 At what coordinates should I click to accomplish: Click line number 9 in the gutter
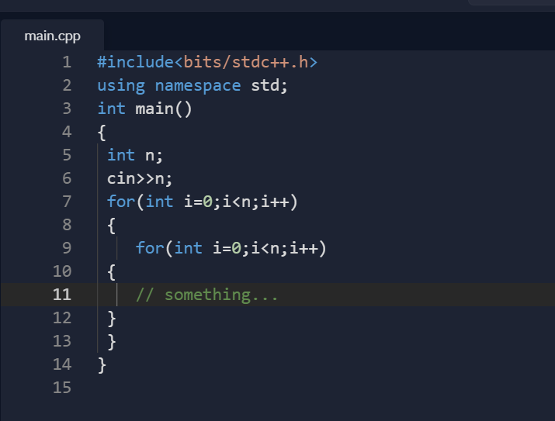click(x=66, y=248)
